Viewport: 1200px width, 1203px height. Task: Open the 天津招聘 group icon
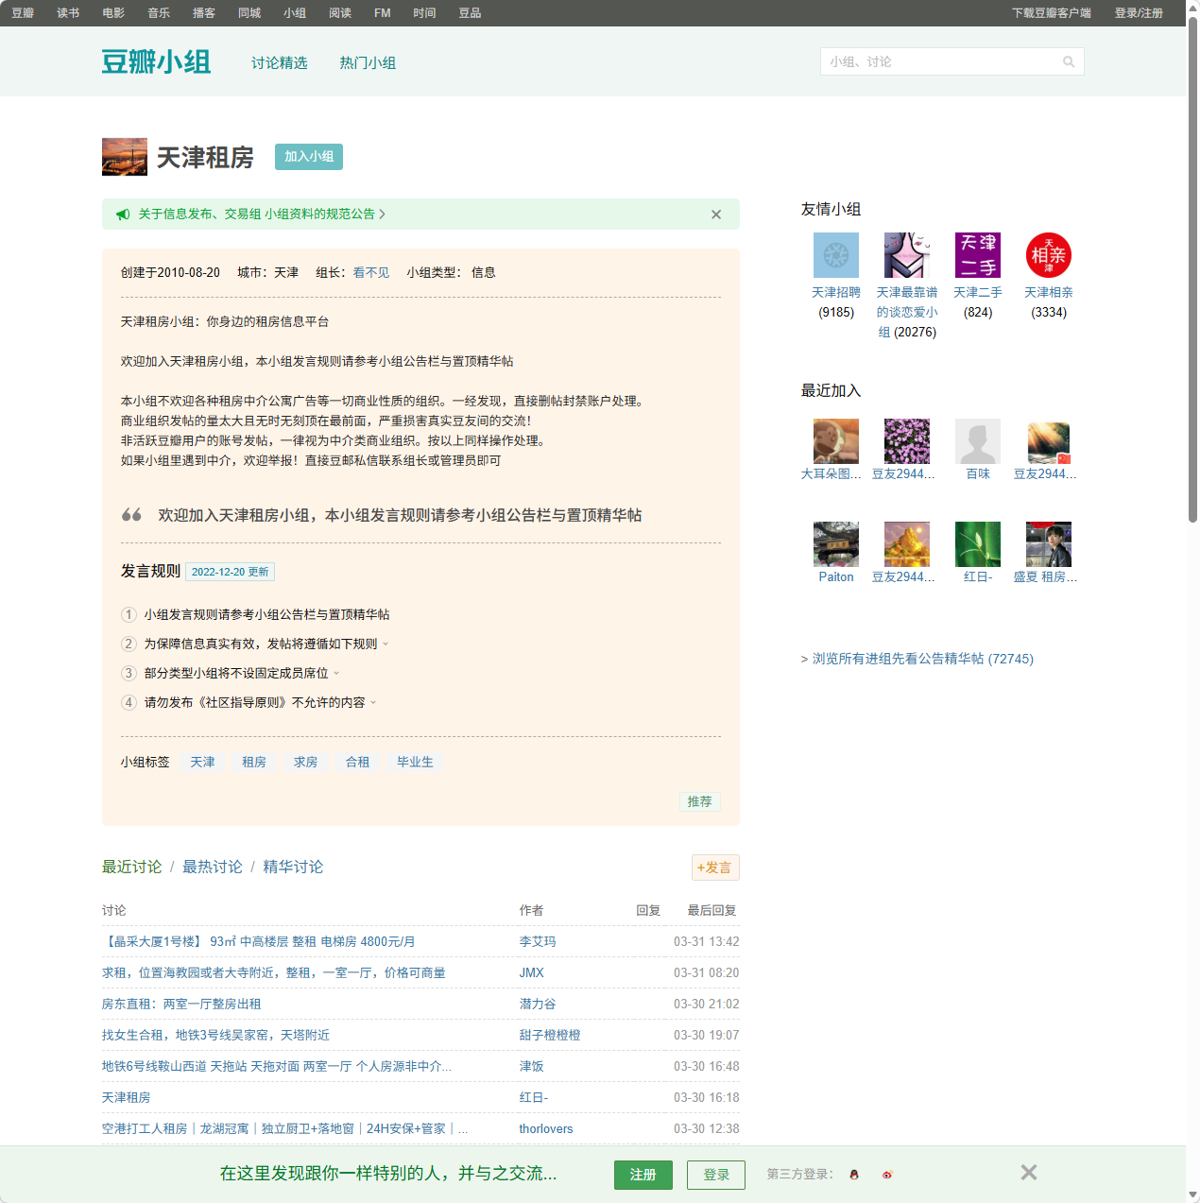point(836,255)
